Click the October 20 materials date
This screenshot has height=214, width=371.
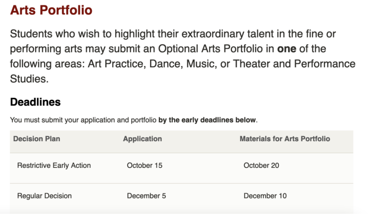261,165
